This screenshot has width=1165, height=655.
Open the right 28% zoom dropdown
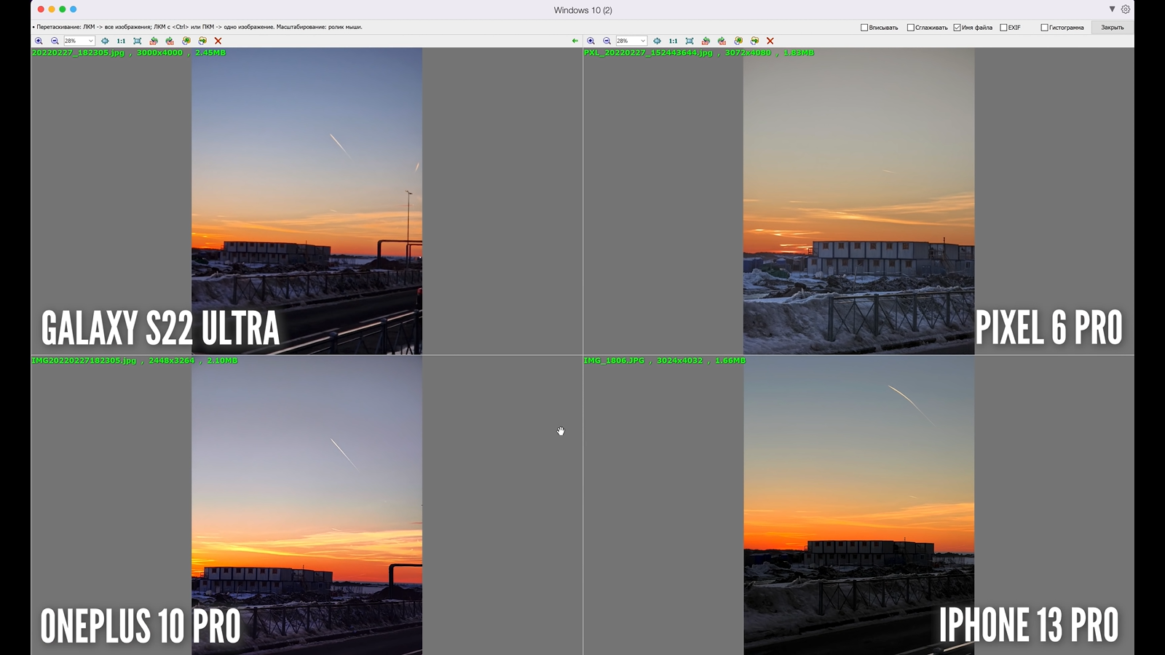coord(642,41)
